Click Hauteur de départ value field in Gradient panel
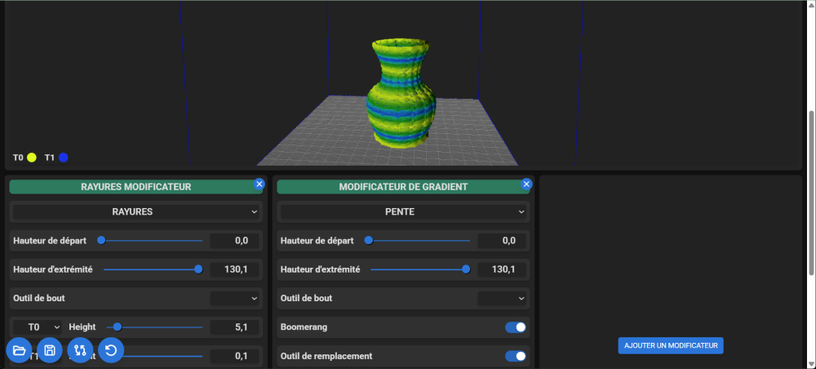 (502, 241)
